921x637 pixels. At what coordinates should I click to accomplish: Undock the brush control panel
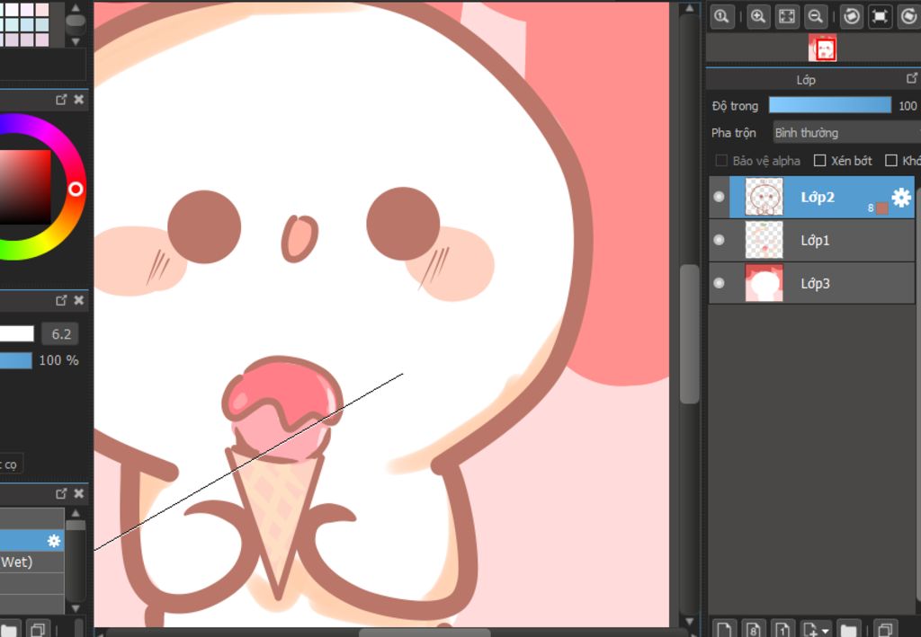(x=61, y=300)
